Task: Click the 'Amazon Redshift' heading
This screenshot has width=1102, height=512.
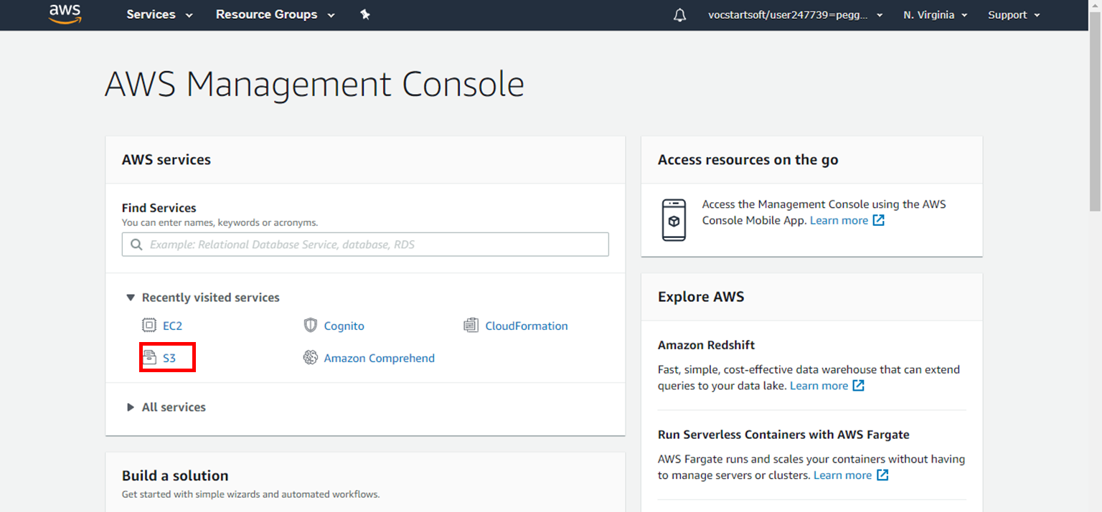Action: [x=706, y=345]
